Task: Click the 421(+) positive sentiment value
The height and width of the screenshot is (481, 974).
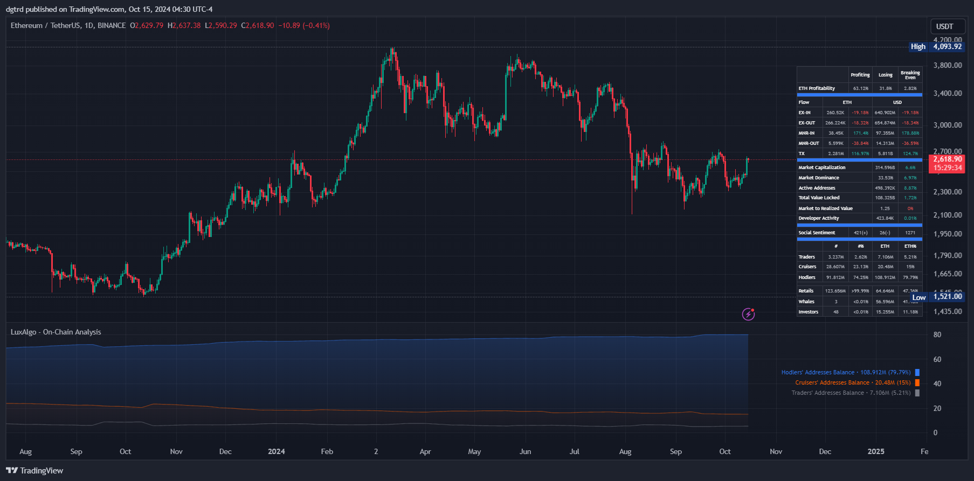Action: pos(861,233)
